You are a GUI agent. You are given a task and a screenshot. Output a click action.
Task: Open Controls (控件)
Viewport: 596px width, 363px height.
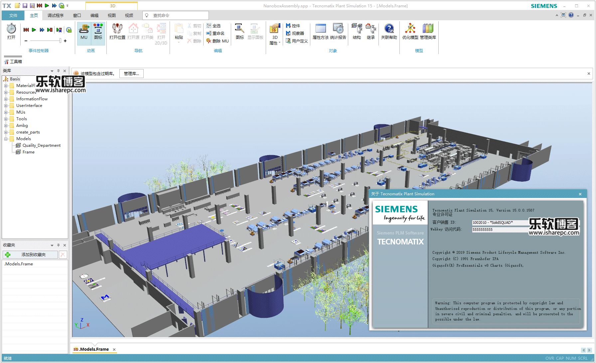pyautogui.click(x=293, y=26)
